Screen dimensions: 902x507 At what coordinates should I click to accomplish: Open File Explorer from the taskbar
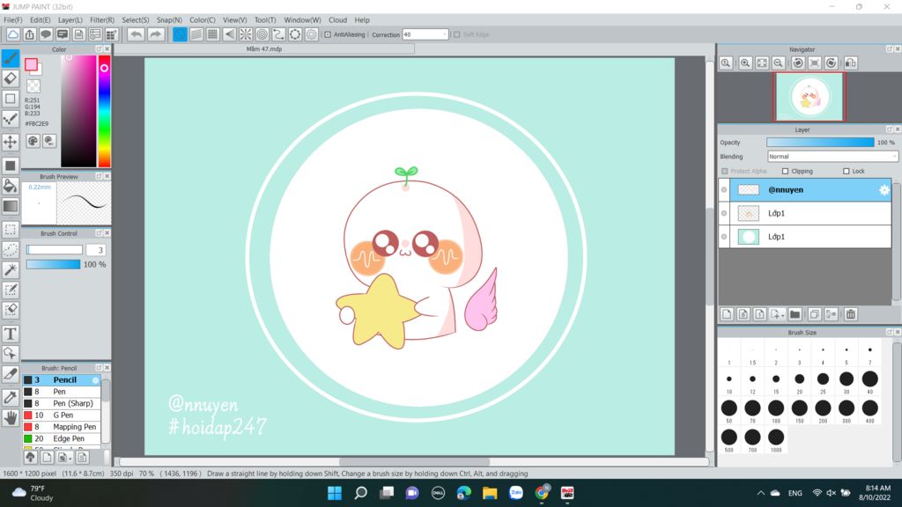tap(490, 493)
